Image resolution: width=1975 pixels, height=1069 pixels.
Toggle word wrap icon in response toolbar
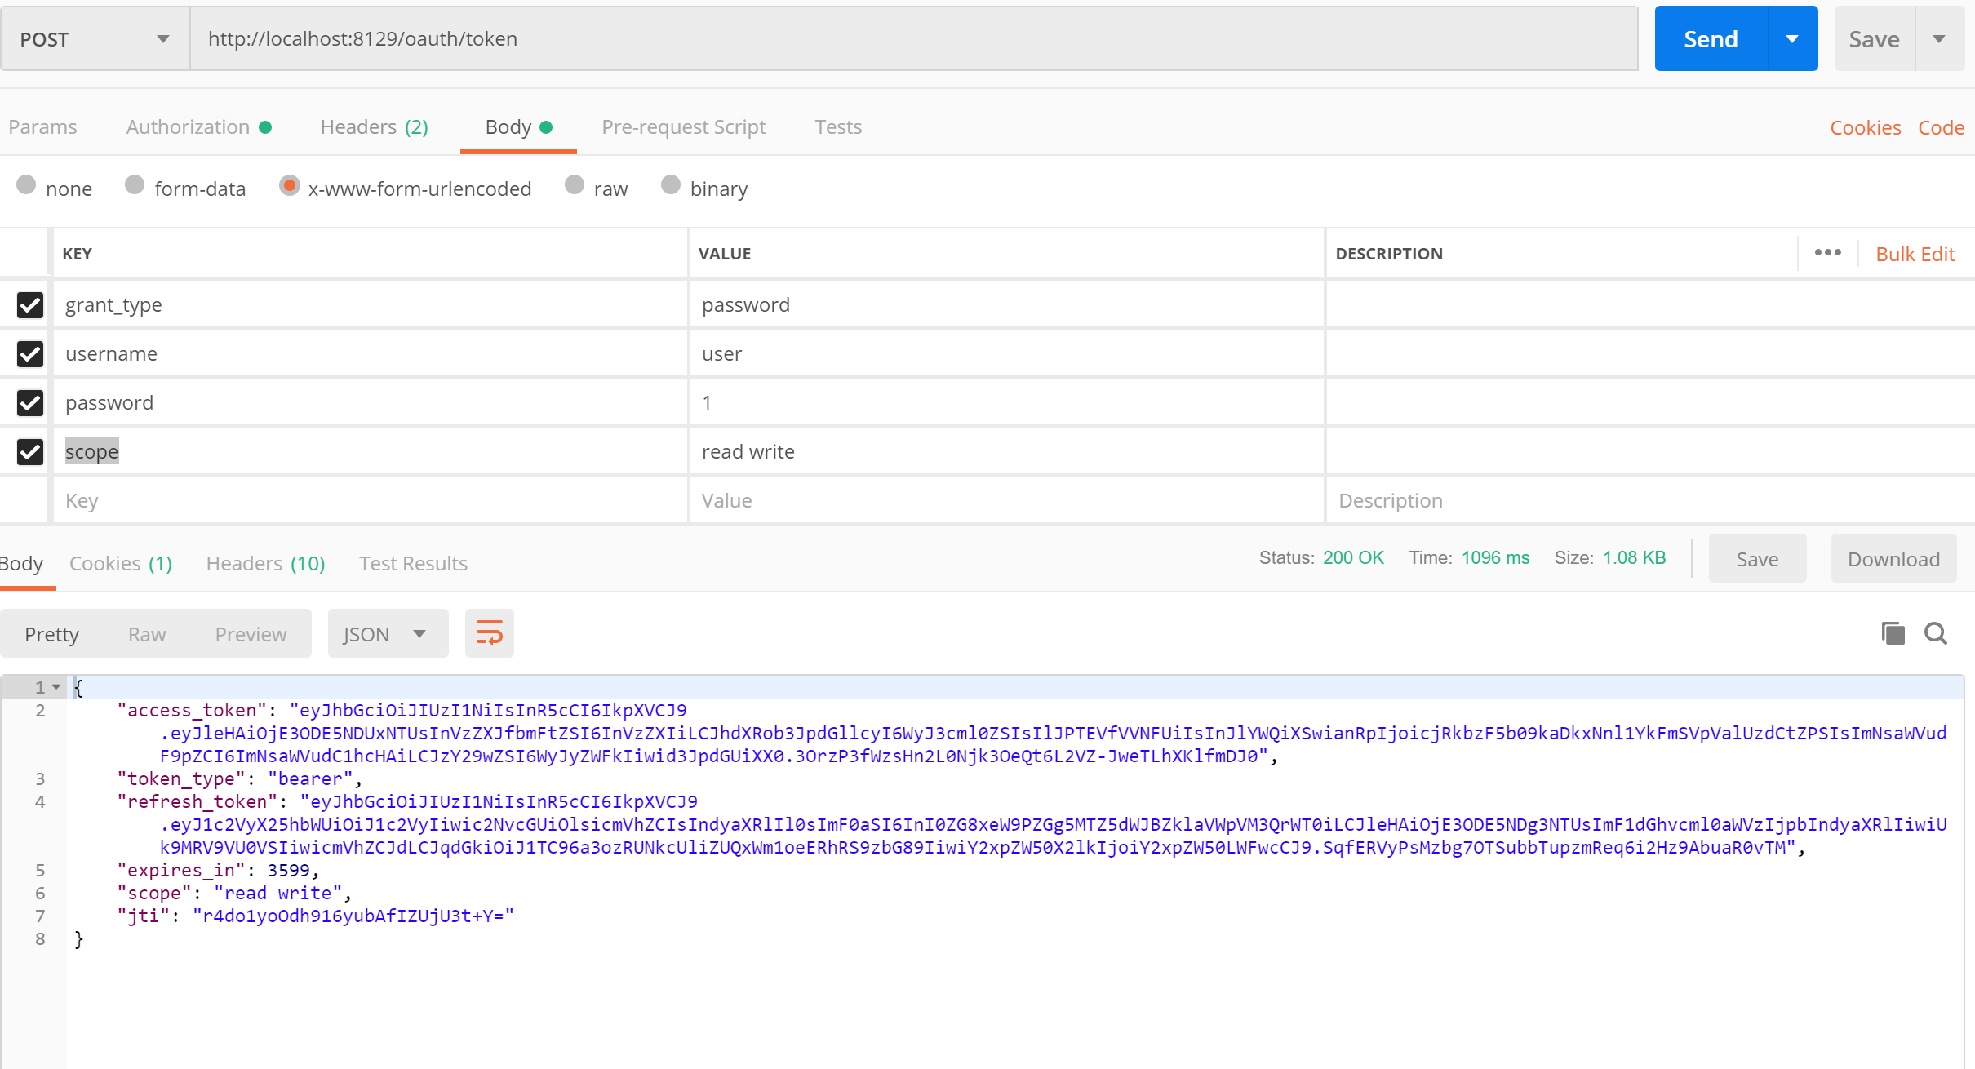pos(489,633)
